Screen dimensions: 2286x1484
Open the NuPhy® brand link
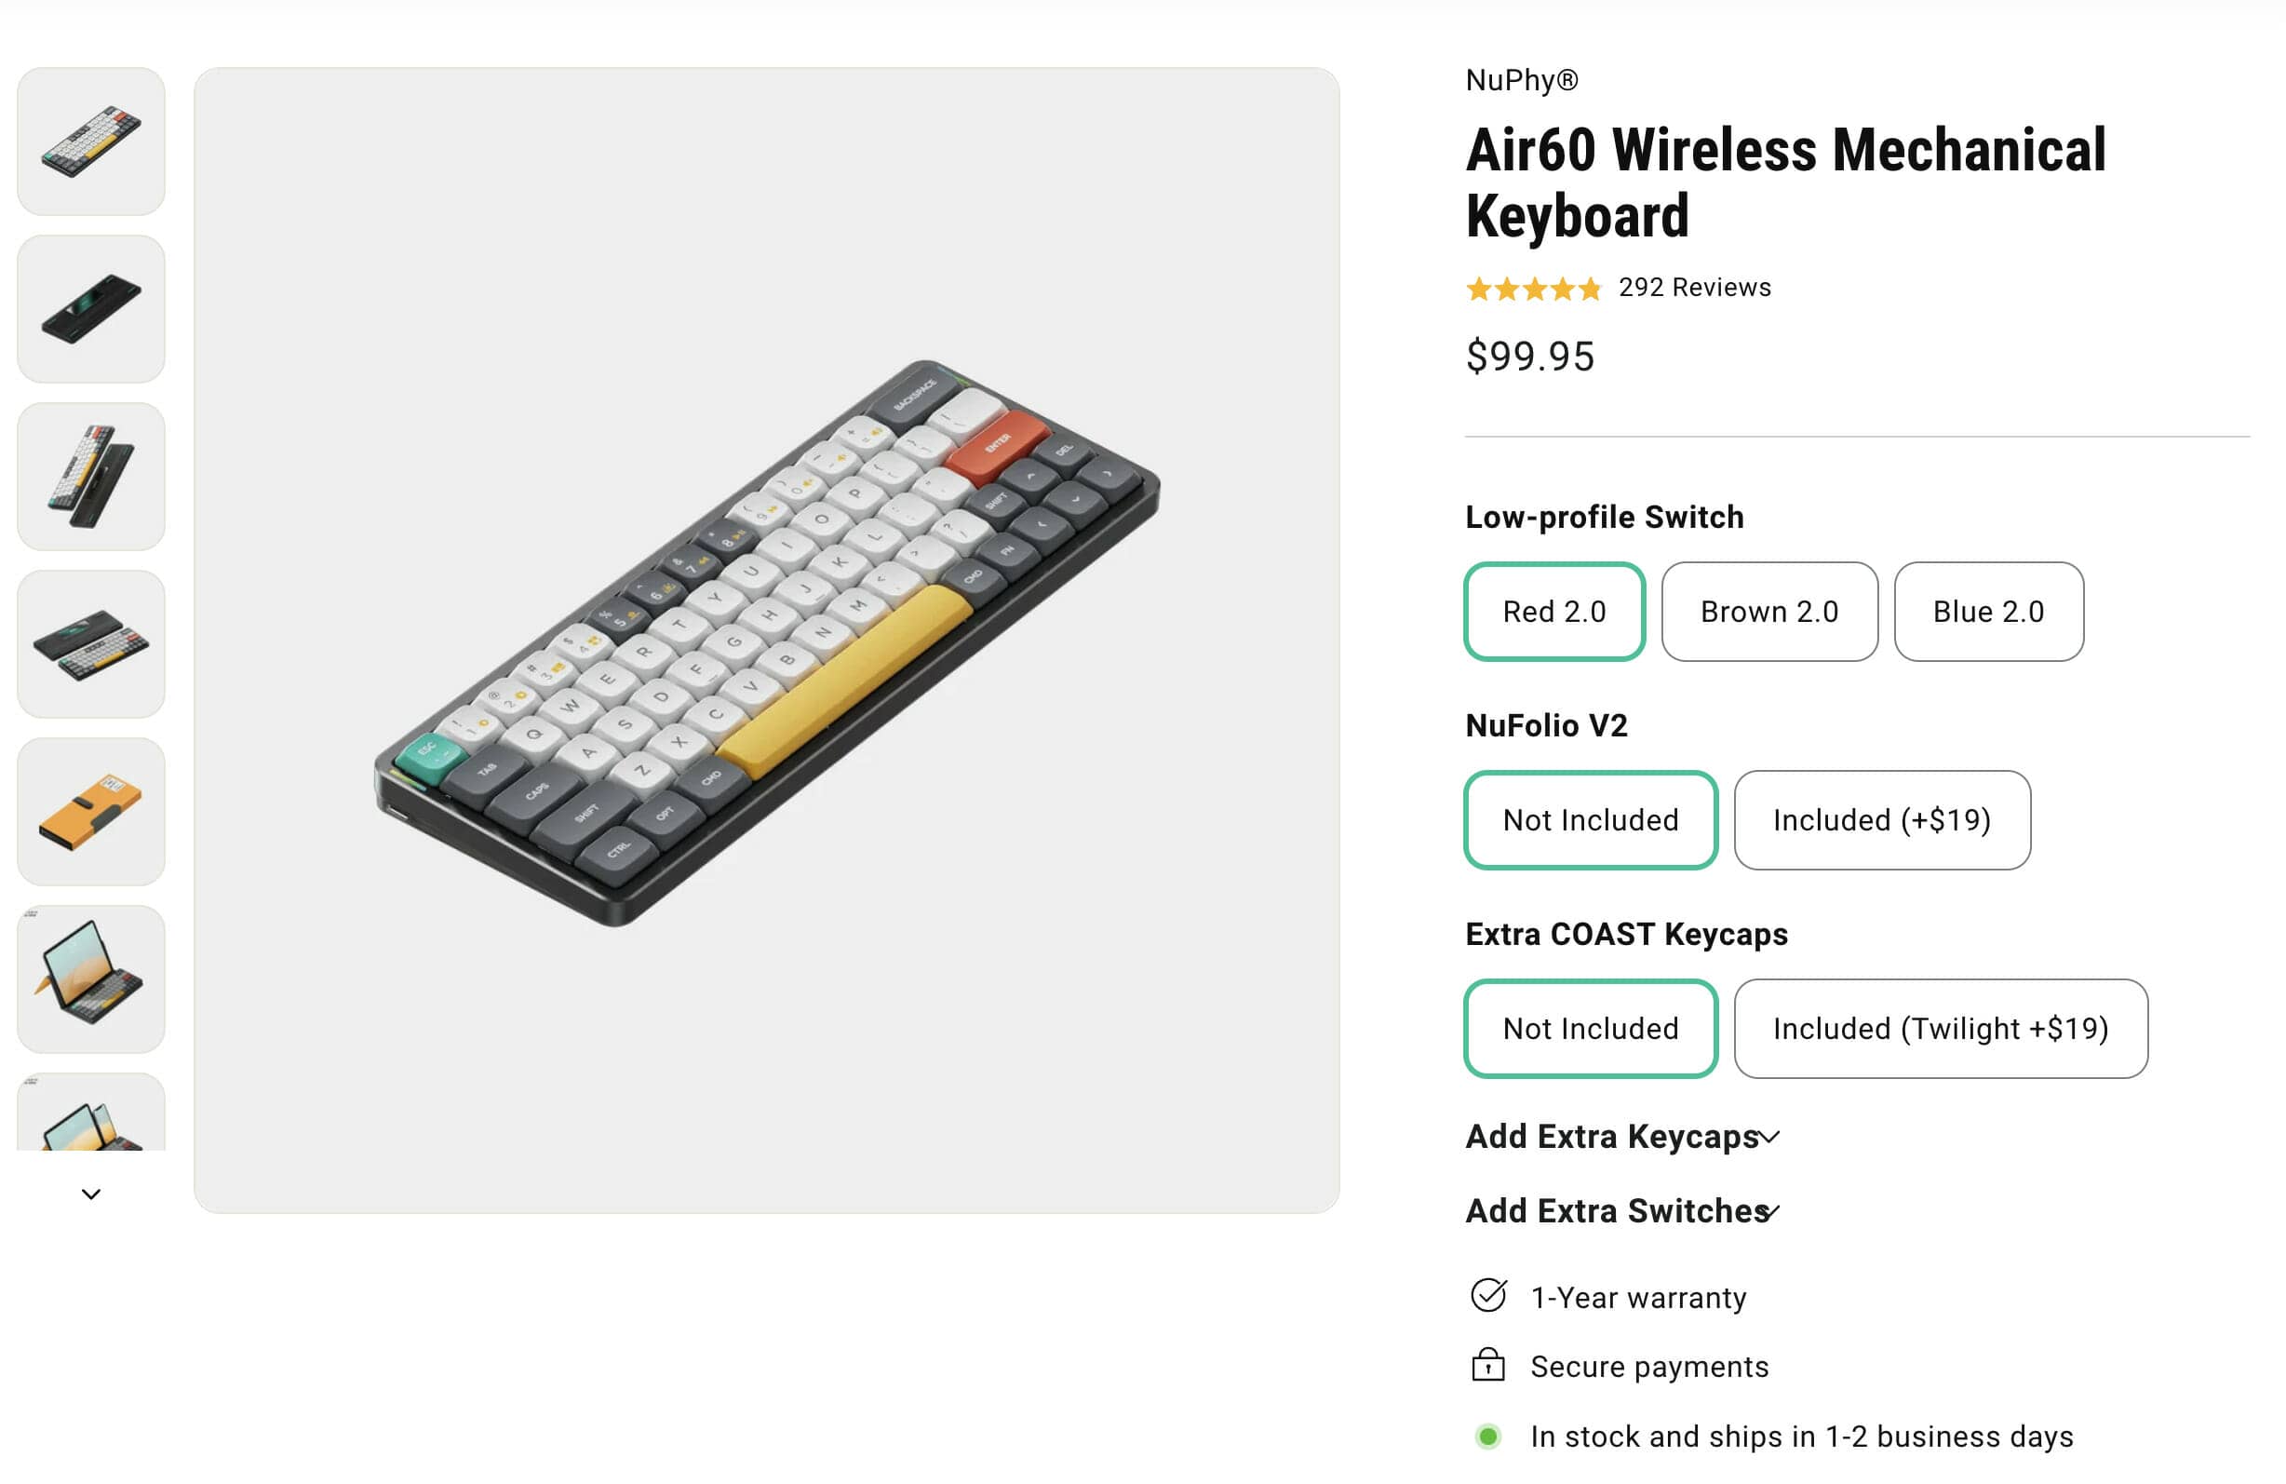coord(1522,80)
